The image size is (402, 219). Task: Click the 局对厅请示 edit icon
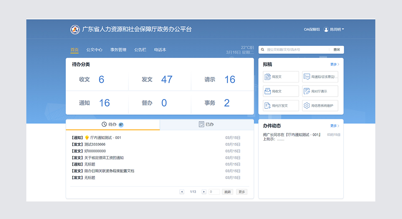pos(307,91)
